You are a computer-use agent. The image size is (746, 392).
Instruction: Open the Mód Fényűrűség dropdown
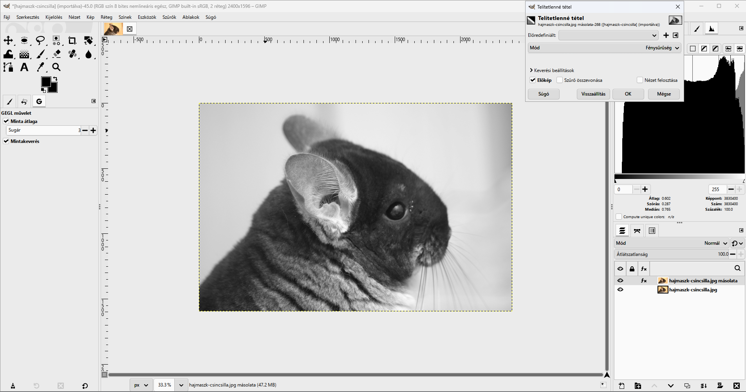click(x=605, y=48)
